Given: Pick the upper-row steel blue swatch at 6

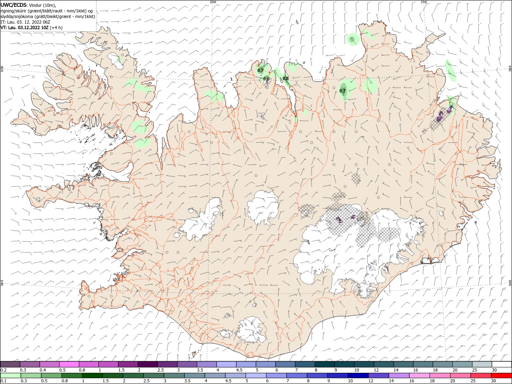Looking at the screenshot, I should (285, 364).
